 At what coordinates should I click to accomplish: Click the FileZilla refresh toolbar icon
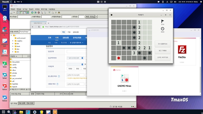pyautogui.click(x=32, y=13)
